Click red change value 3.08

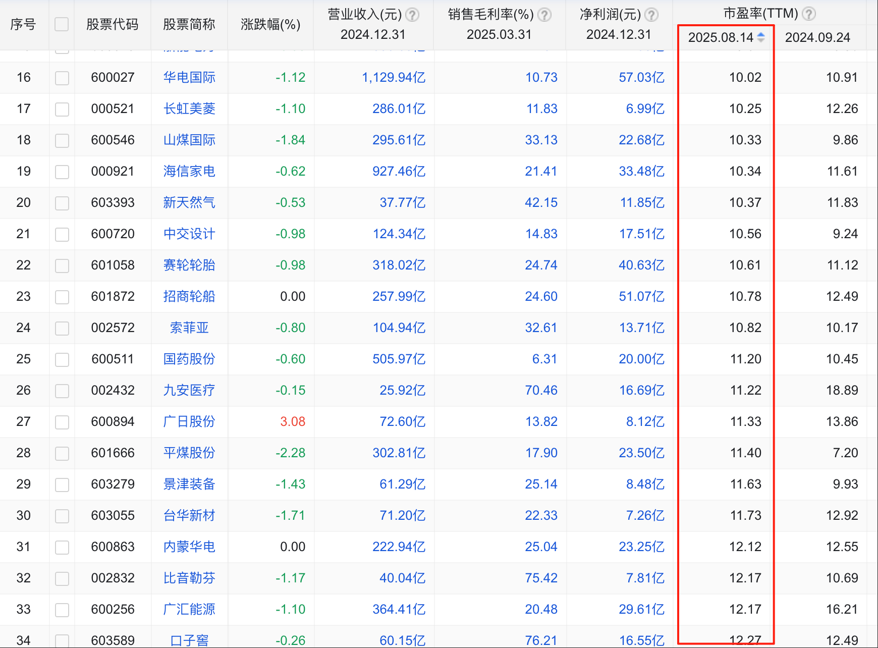293,421
